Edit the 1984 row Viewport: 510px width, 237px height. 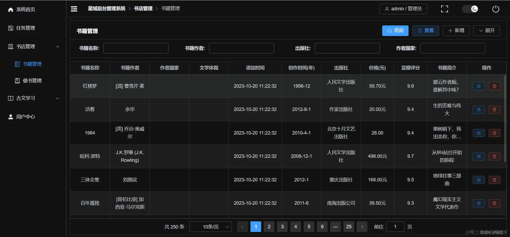coord(479,133)
